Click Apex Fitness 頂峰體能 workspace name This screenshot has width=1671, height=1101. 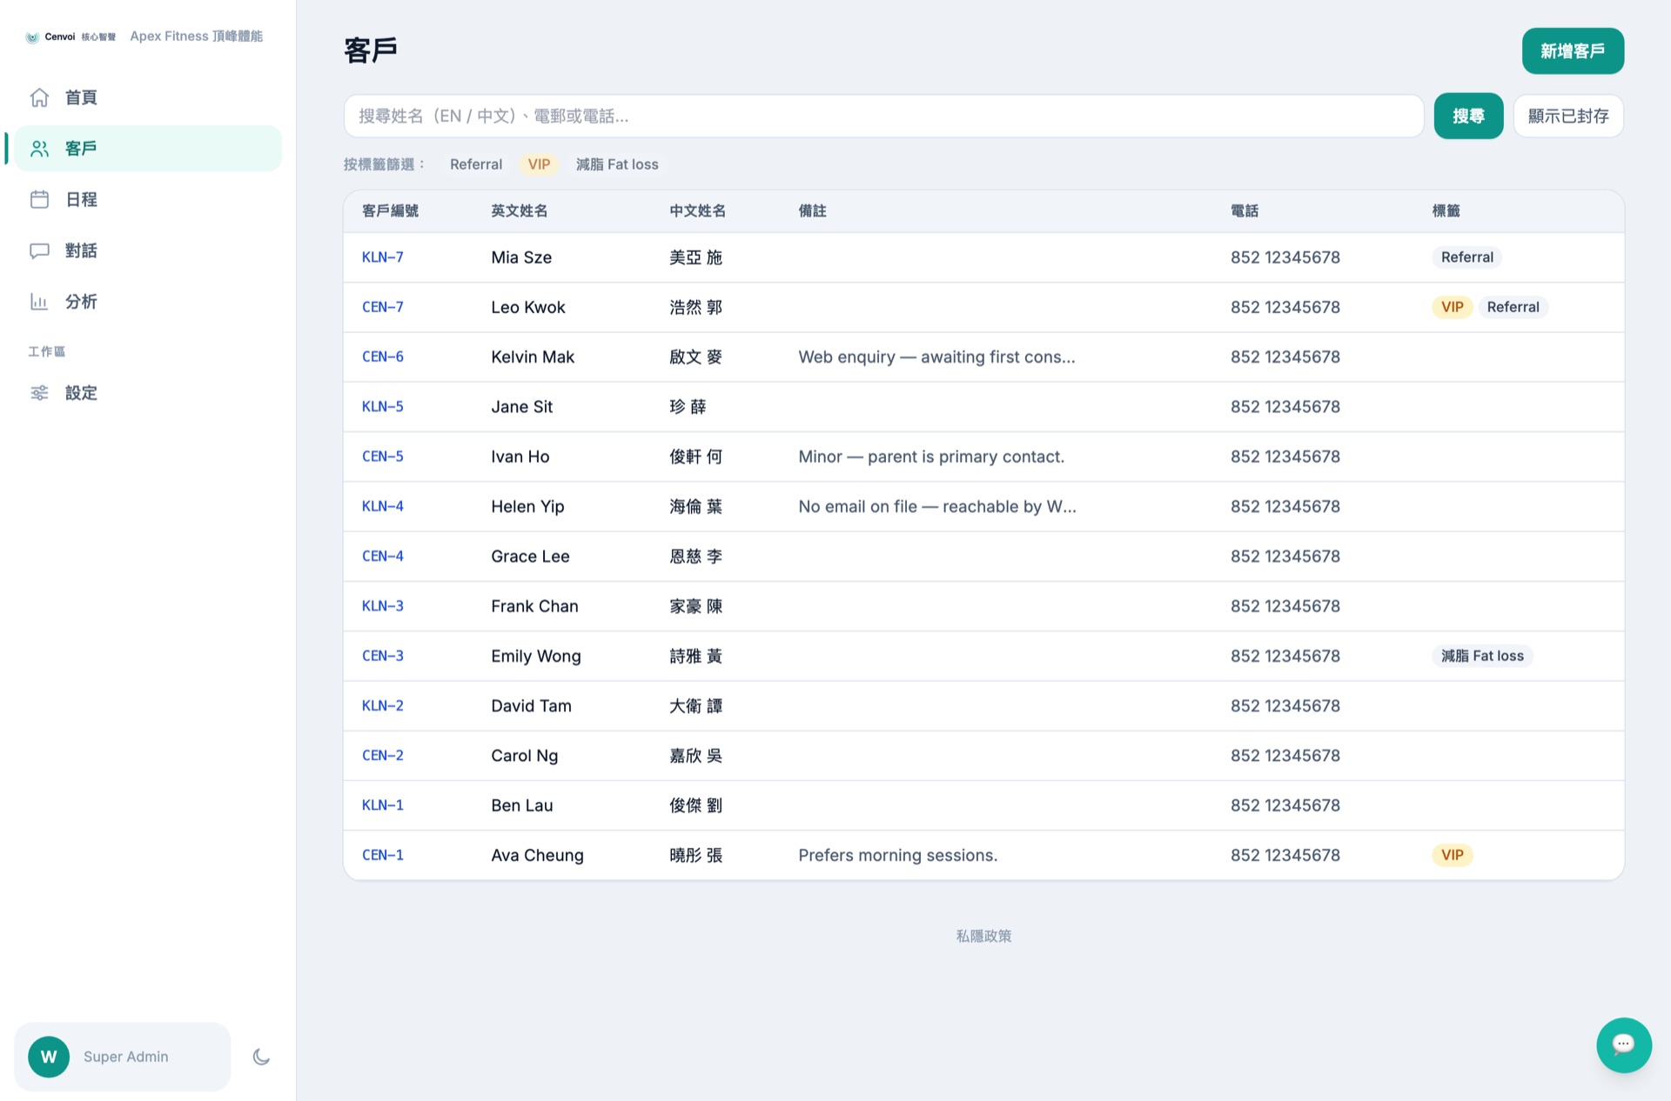pos(197,36)
